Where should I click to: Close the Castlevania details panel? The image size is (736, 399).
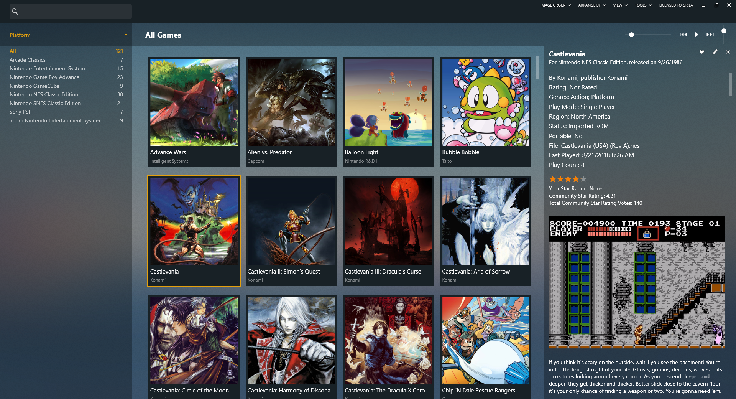[728, 52]
